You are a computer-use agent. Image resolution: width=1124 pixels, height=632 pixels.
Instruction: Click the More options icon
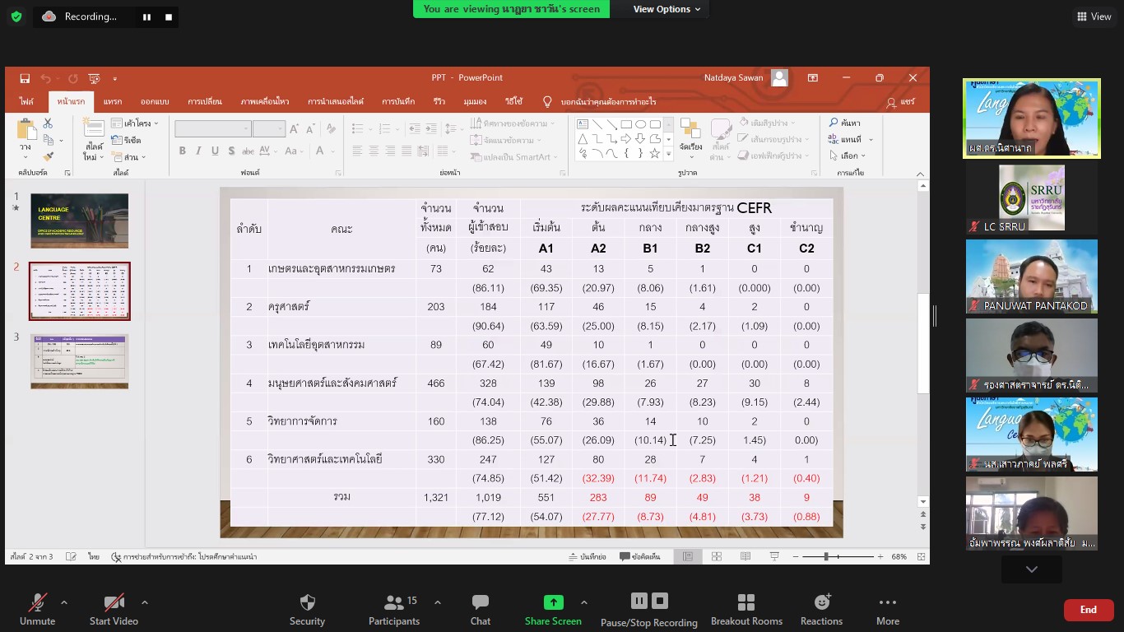(x=887, y=602)
